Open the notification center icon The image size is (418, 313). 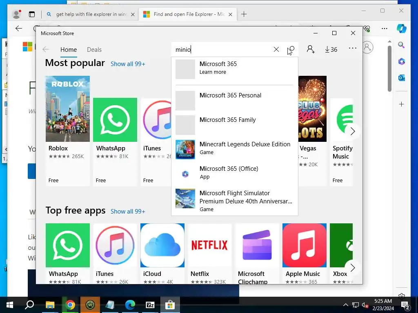405,305
